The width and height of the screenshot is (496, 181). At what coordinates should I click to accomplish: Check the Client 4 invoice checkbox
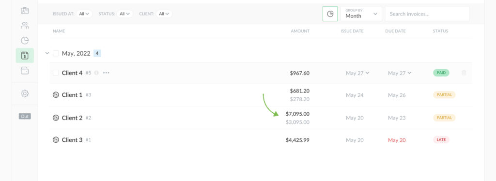tap(56, 73)
